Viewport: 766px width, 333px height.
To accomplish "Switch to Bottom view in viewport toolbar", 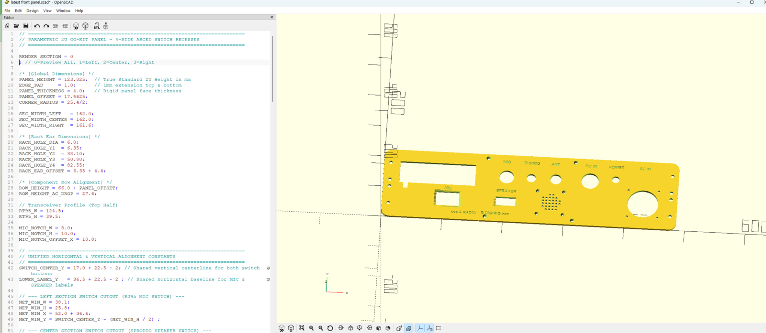I will [x=360, y=328].
